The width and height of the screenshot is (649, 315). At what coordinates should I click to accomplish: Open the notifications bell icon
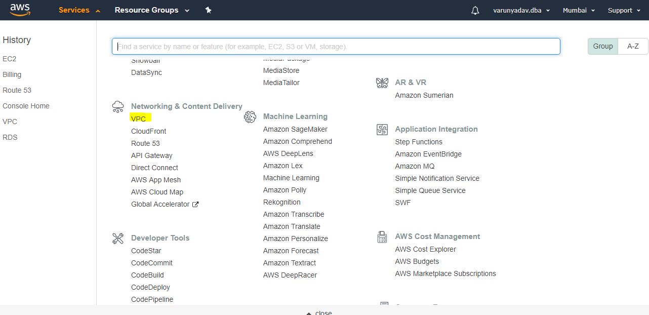click(475, 11)
